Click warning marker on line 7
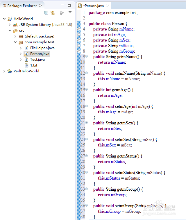Viewport: 186px width, 220px height. point(79,45)
